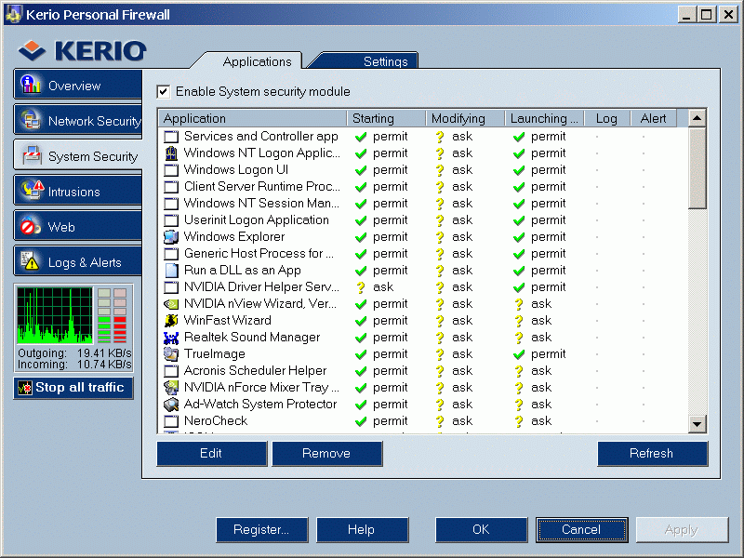Viewport: 744px width, 558px height.
Task: Sort by the Starting column header
Action: [386, 118]
